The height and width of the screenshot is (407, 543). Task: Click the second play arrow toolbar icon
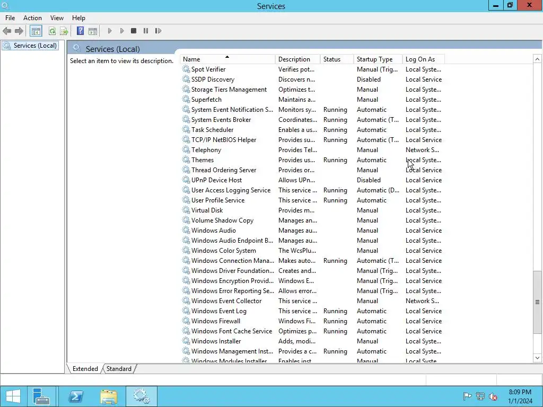[122, 31]
